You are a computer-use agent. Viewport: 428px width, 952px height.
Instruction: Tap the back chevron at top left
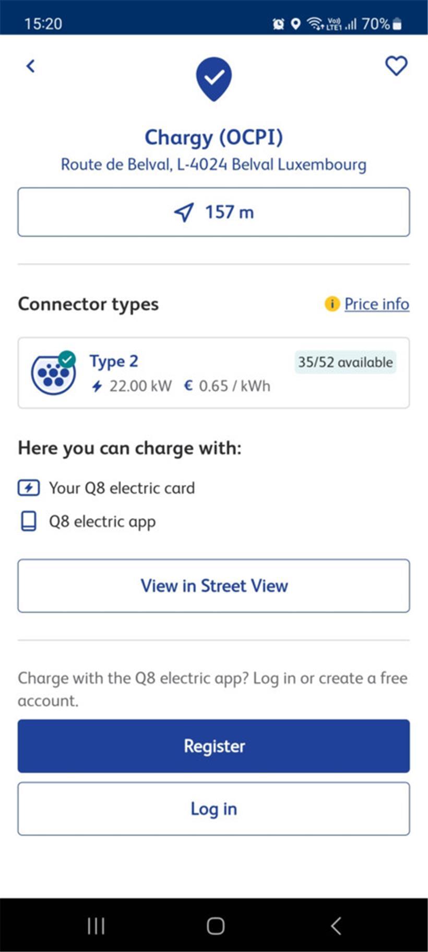[31, 66]
